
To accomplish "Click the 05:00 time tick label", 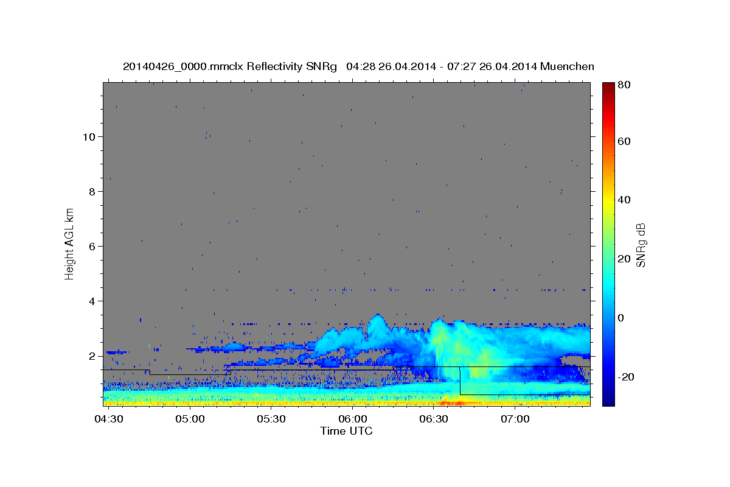I will (x=189, y=419).
